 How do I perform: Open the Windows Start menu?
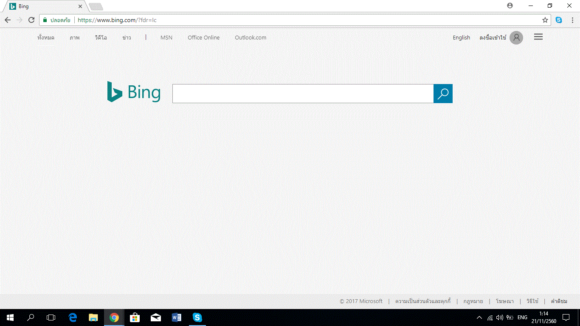[10, 317]
